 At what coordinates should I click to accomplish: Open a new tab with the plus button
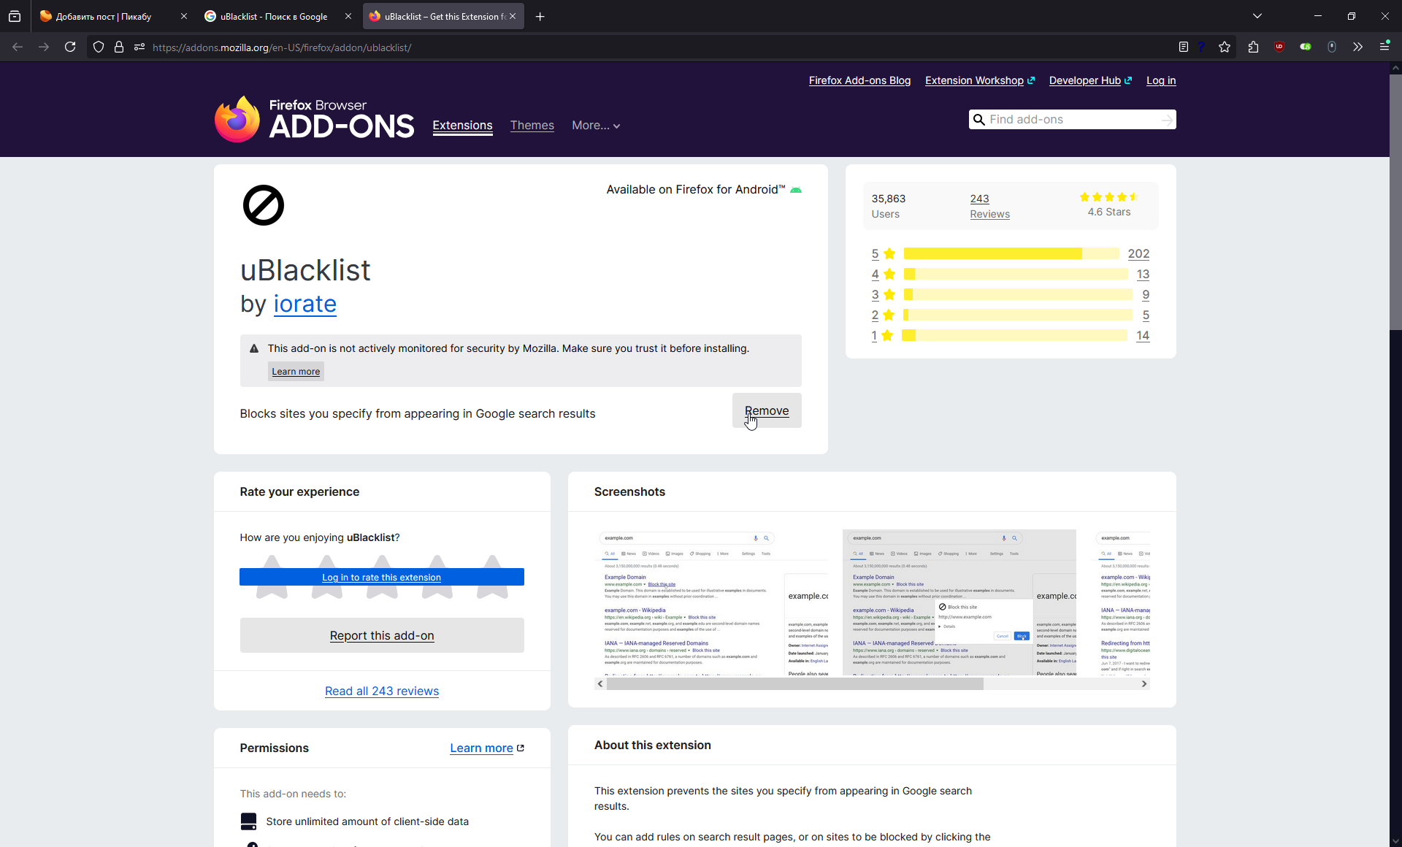[540, 16]
